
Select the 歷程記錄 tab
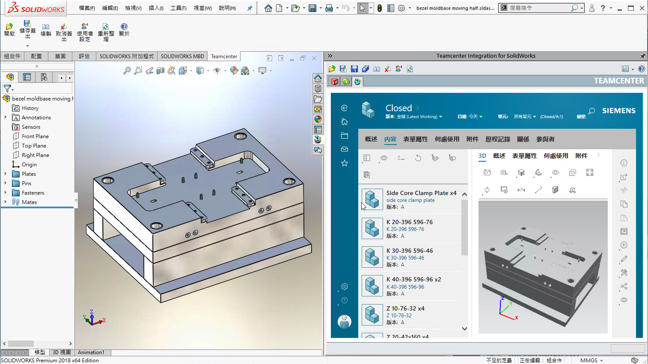coord(498,139)
